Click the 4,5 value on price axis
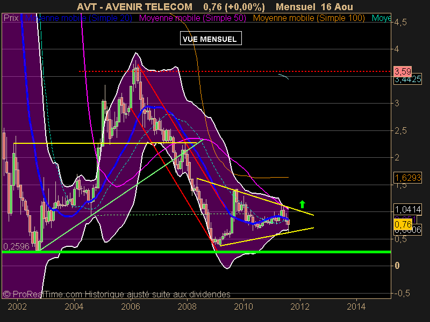430x322 pixels. pyautogui.click(x=400, y=23)
